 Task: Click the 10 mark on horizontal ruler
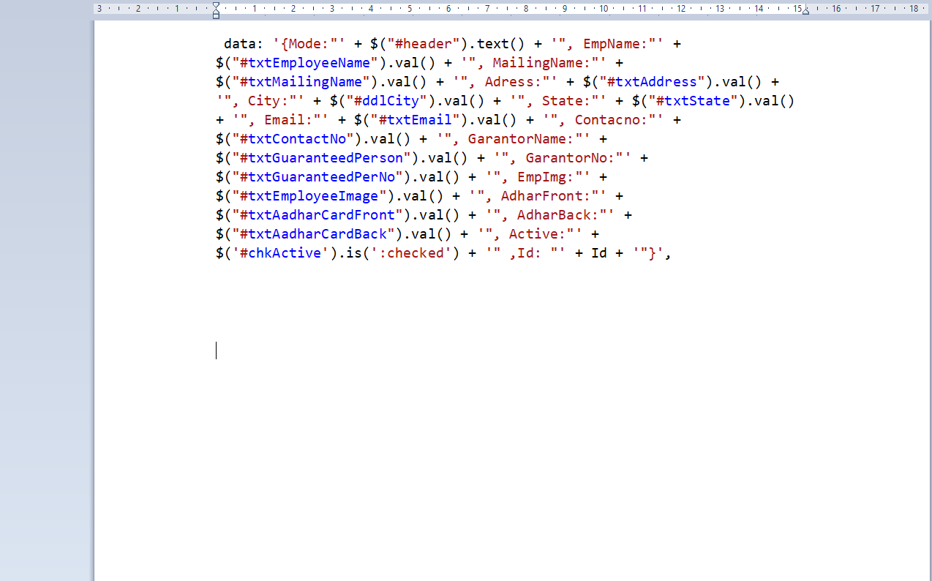(x=604, y=9)
